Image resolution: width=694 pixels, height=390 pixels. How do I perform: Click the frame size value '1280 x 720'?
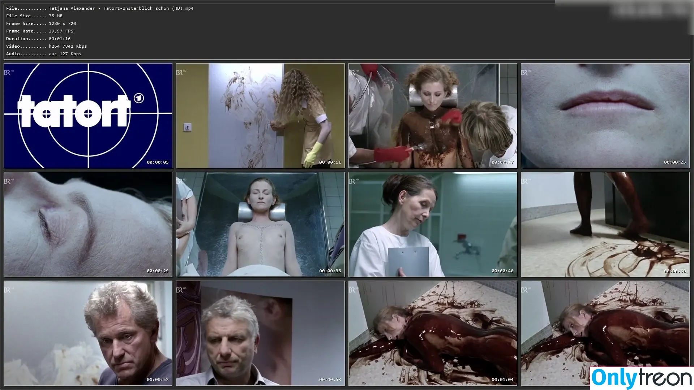coord(63,23)
